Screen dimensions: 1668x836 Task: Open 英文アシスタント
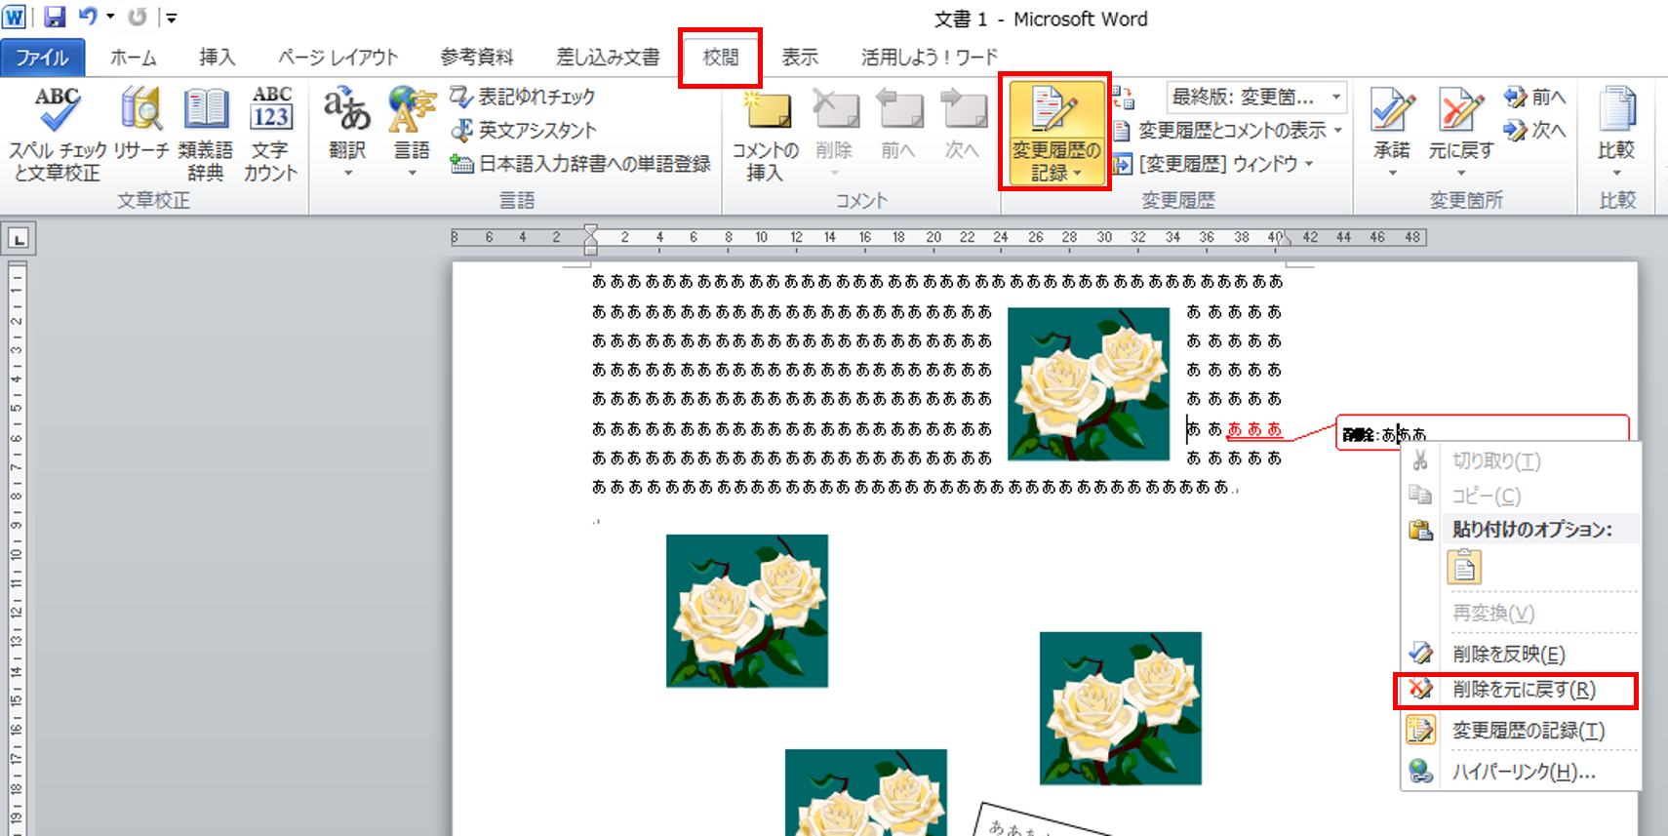pos(523,130)
